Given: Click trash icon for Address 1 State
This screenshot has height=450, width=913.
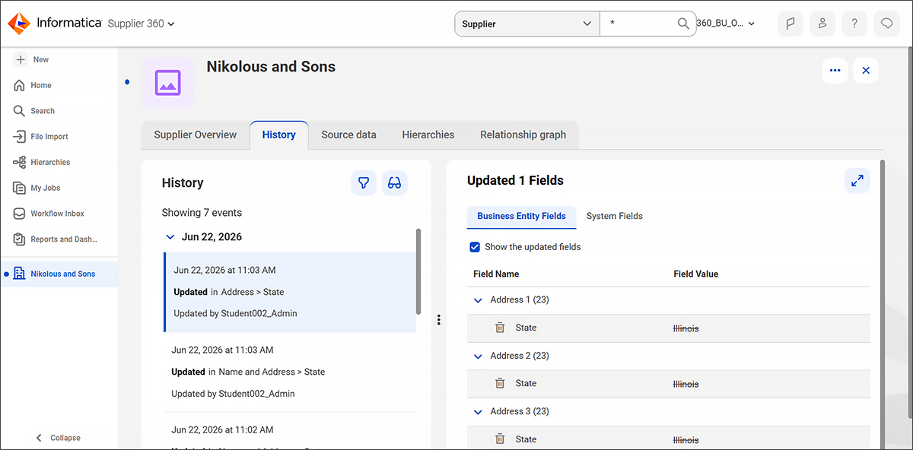Looking at the screenshot, I should [500, 328].
